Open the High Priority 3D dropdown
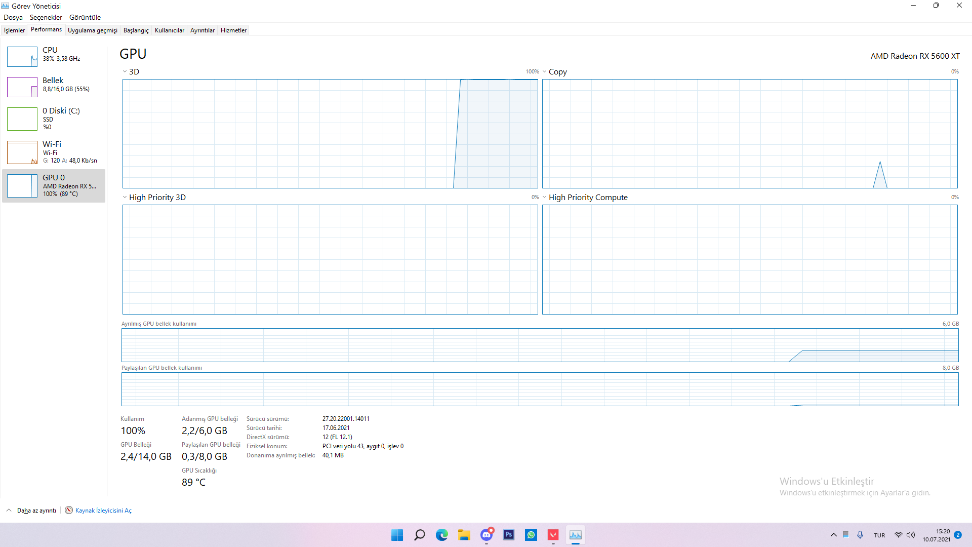Image resolution: width=972 pixels, height=547 pixels. pyautogui.click(x=125, y=197)
